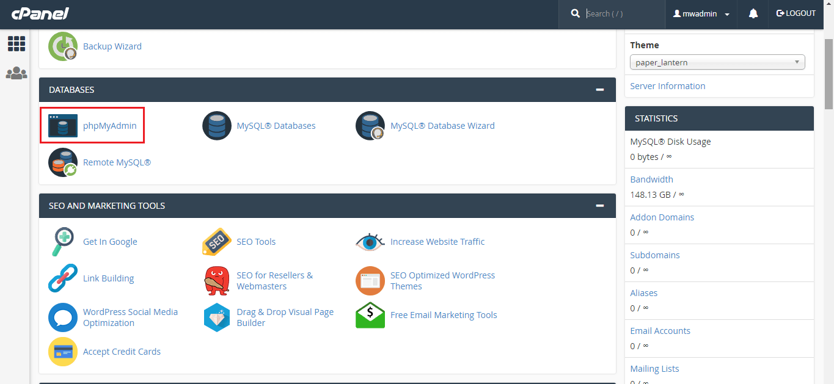The image size is (834, 384).
Task: Open the Aliases statistics link
Action: tap(643, 293)
